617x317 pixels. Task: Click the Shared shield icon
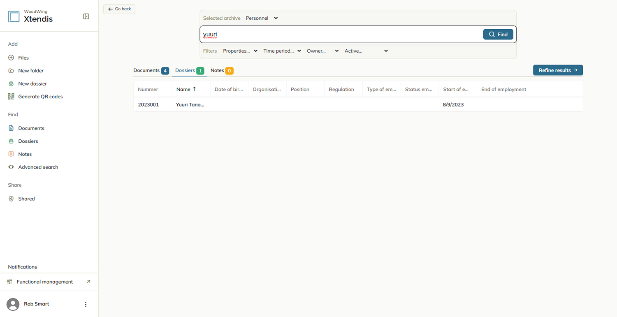[x=11, y=199]
